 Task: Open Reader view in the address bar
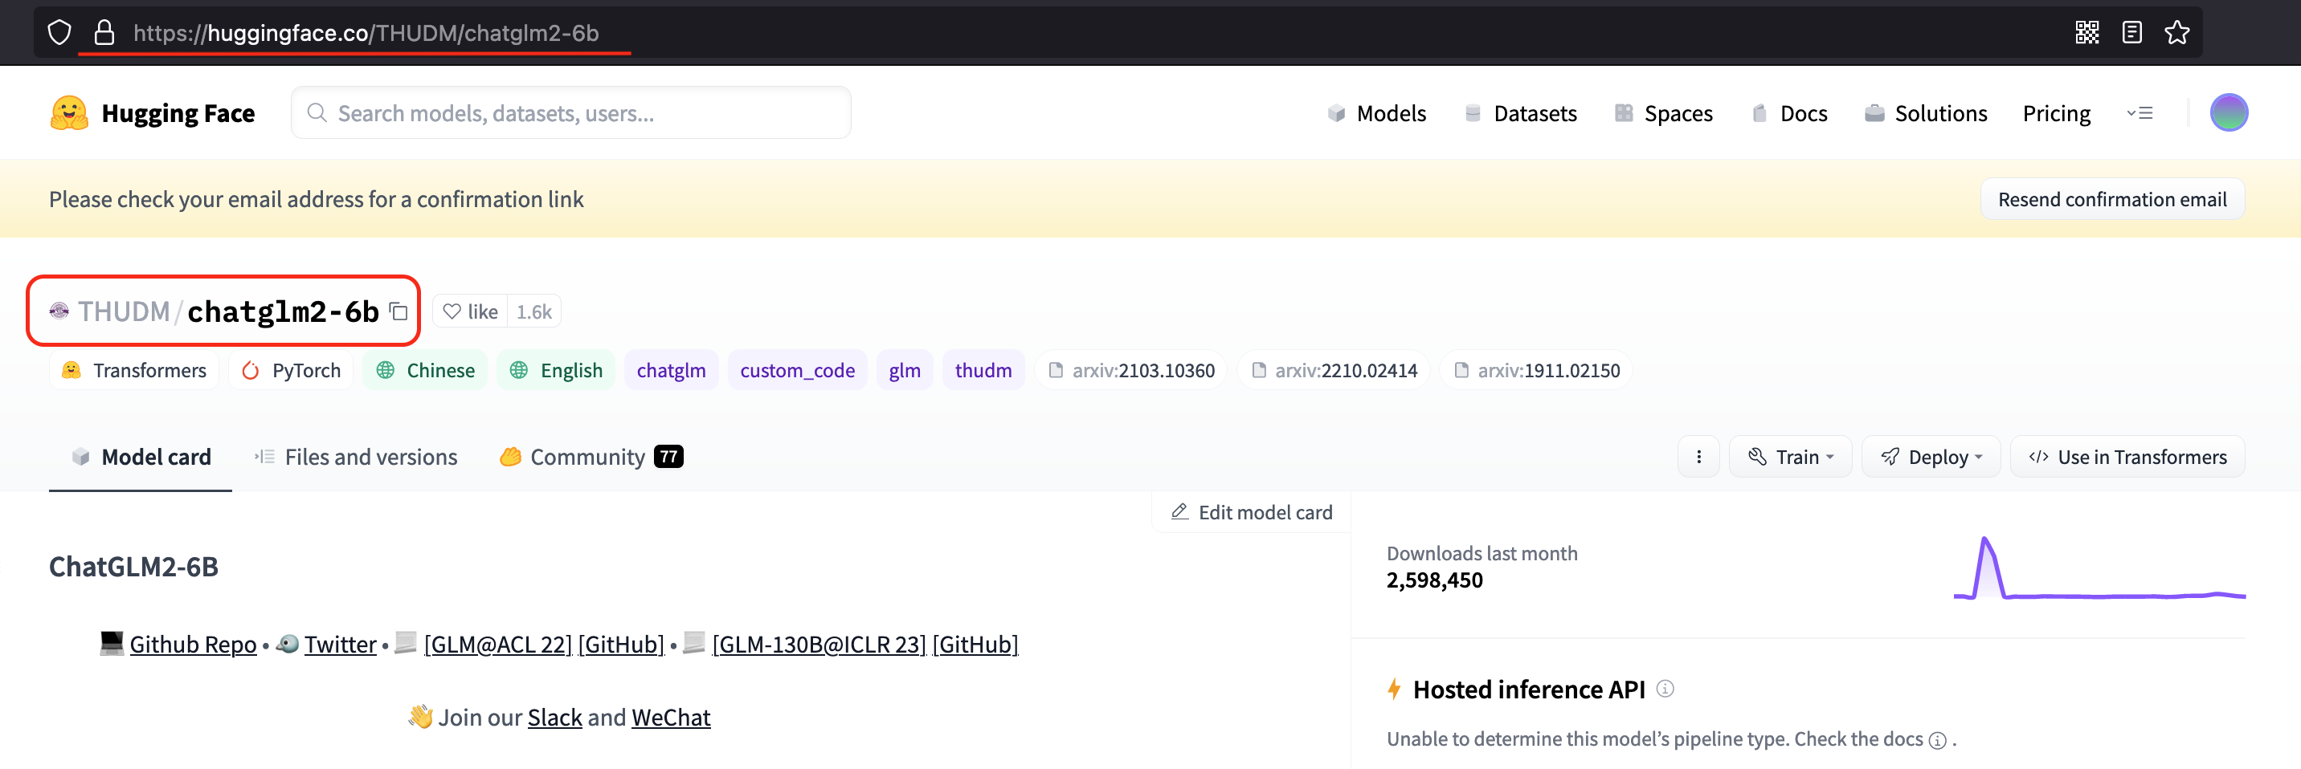click(2132, 32)
